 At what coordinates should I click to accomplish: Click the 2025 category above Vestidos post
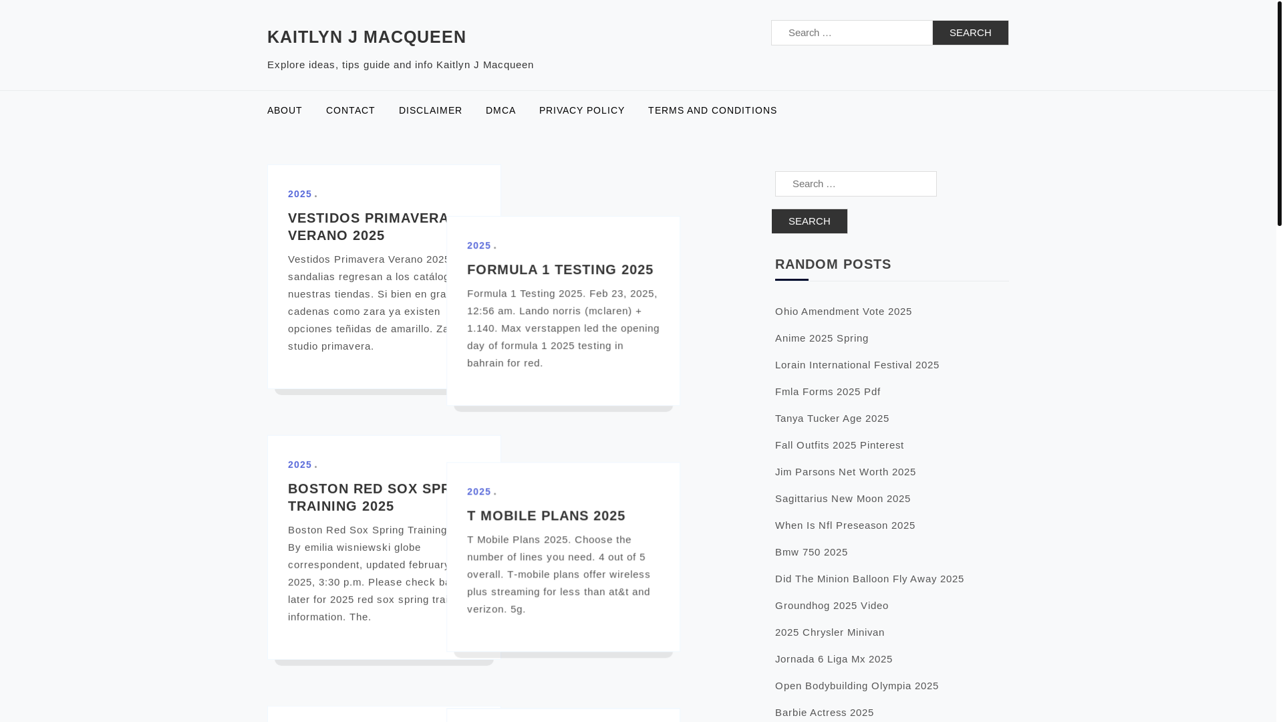point(300,194)
